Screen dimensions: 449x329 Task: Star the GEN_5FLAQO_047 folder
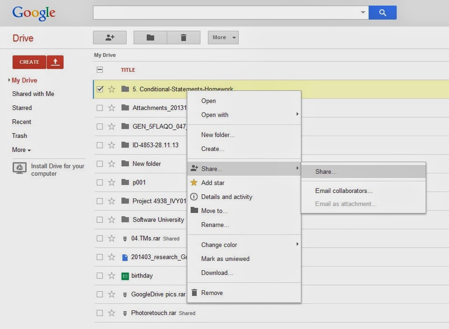[112, 126]
